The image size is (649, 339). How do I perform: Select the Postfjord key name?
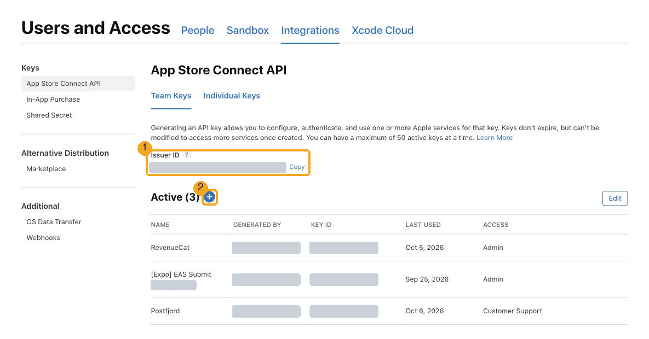[165, 311]
